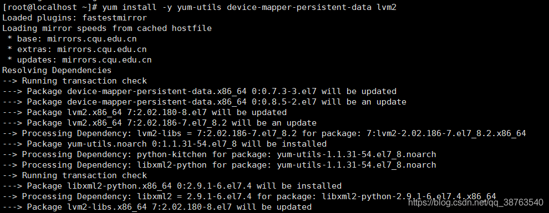The height and width of the screenshot is (213, 549).
Task: Click the lvm2-libs = 7:2.02.186 dependency line
Action: click(264, 133)
